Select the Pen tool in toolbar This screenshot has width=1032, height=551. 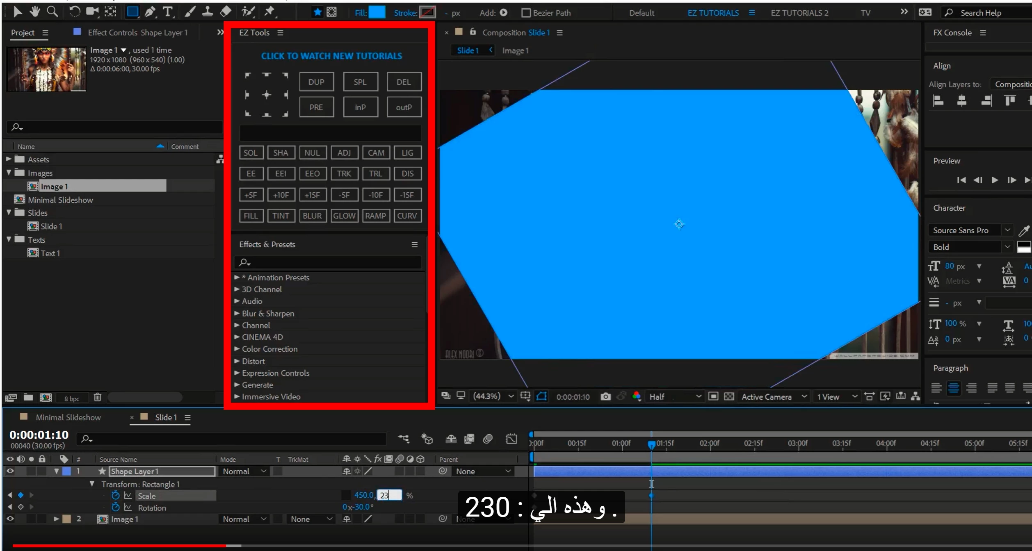[150, 12]
